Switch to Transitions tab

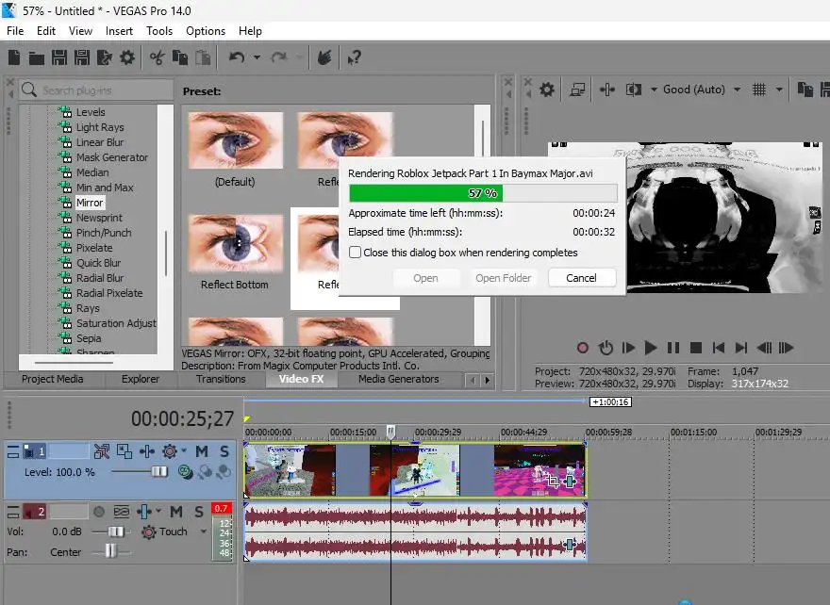click(221, 379)
